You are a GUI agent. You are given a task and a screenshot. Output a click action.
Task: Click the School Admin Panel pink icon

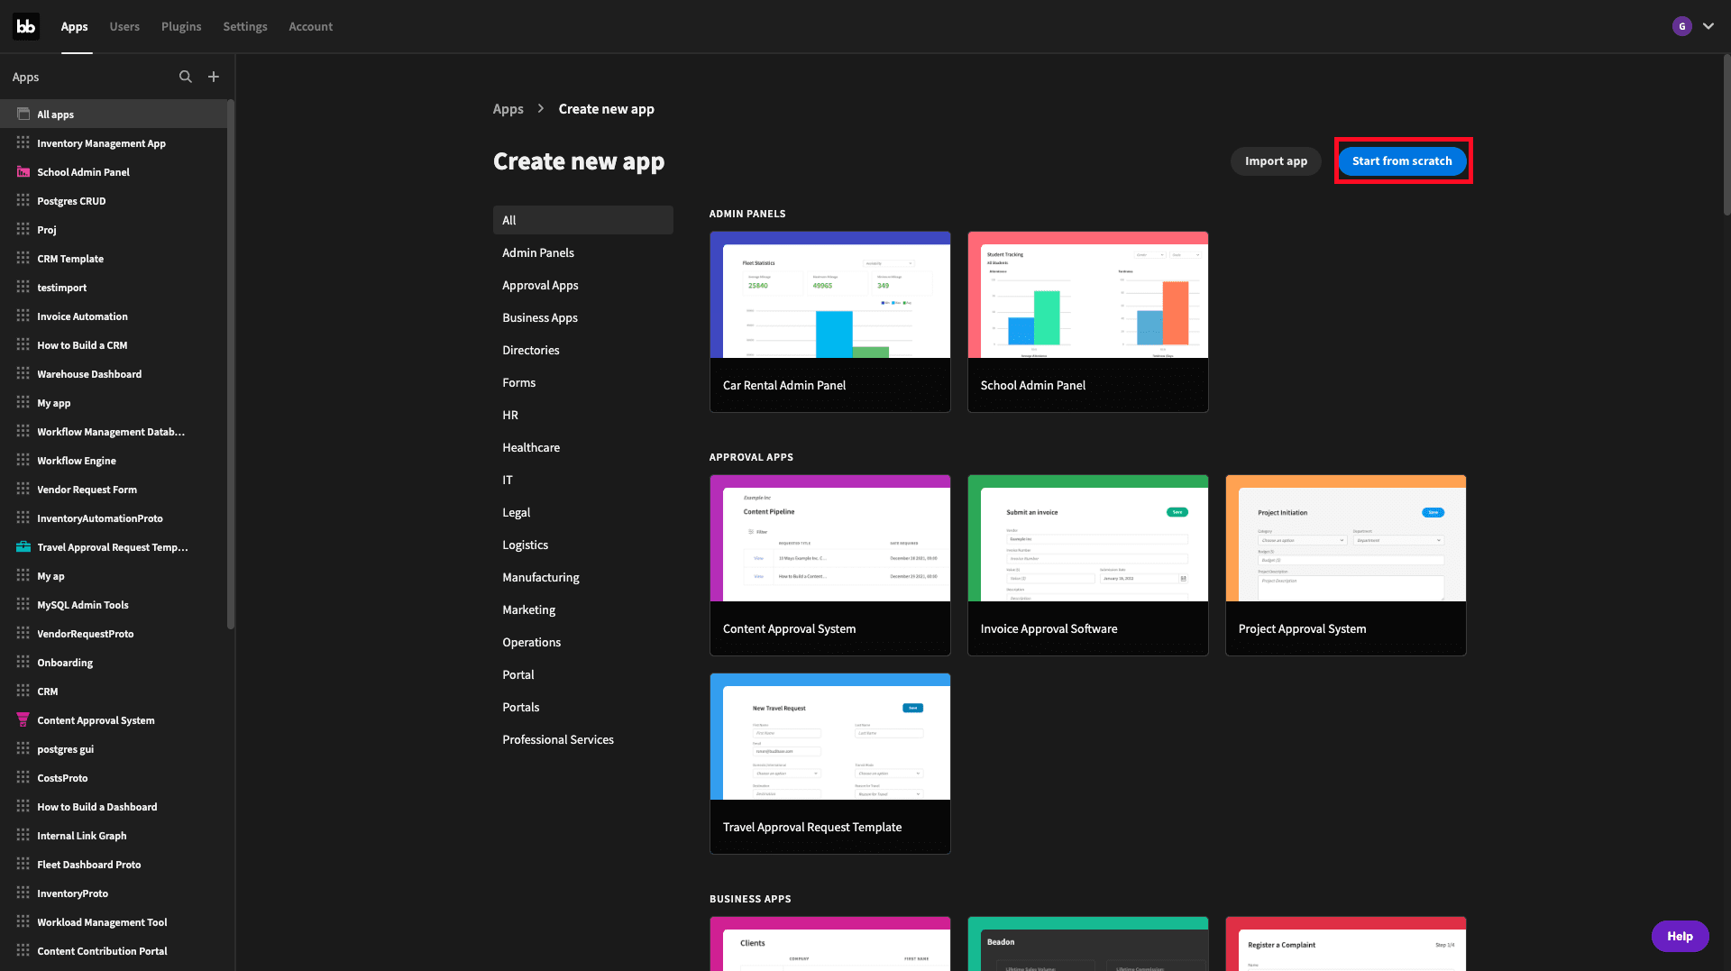pyautogui.click(x=23, y=172)
